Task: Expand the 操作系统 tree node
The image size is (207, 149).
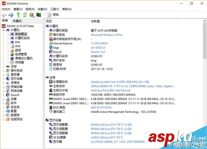Action: click(3, 71)
